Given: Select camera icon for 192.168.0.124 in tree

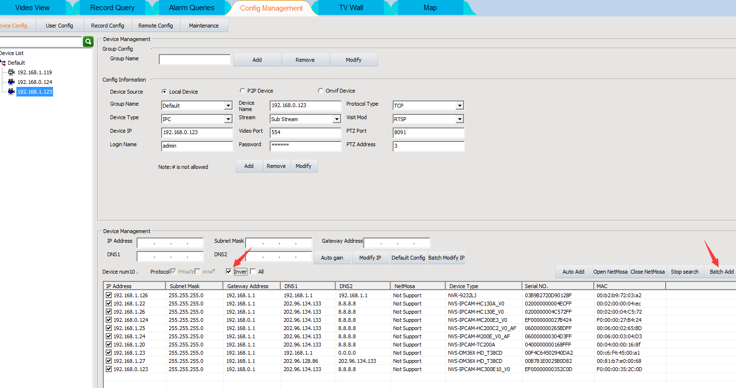Looking at the screenshot, I should pyautogui.click(x=11, y=82).
